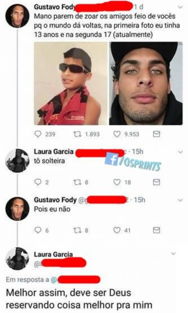This screenshot has height=313, width=188.
Task: Expand the menu on 'tô solteira' tweet
Action: 180,152
